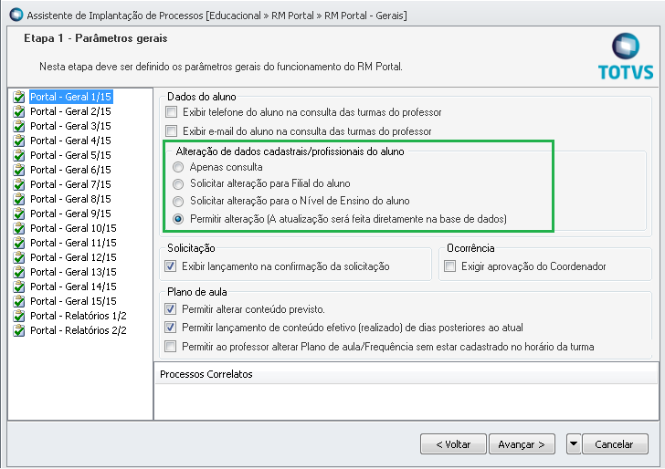Click the checklist icon beside Portal - Geral 11/15
Image resolution: width=665 pixels, height=469 pixels.
19,244
